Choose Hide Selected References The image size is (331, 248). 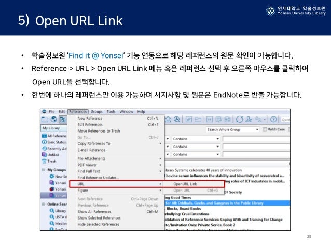117,224
